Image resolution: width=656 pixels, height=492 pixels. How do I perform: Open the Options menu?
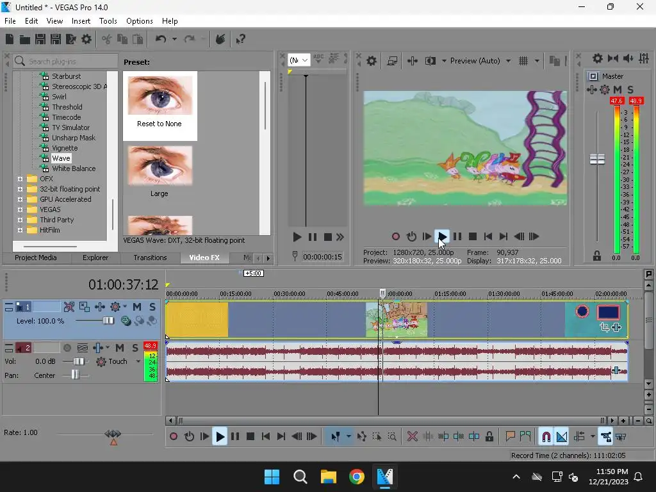click(x=139, y=21)
